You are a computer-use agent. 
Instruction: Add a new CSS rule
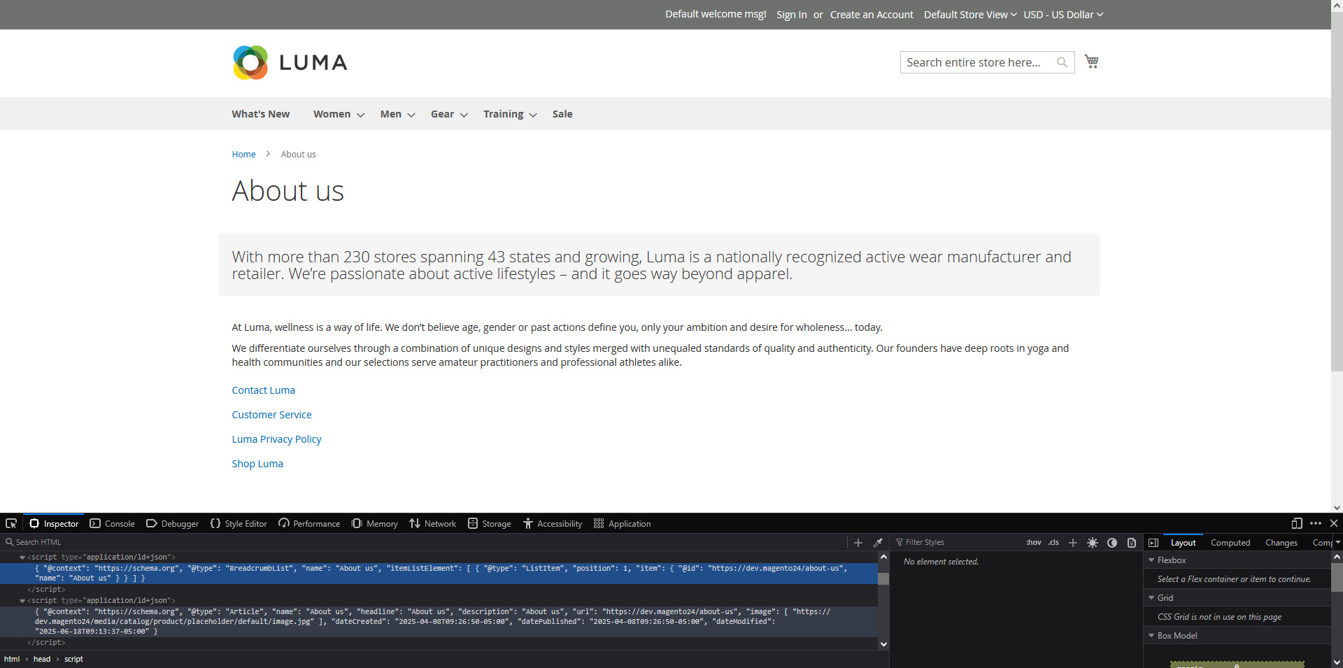[1072, 543]
